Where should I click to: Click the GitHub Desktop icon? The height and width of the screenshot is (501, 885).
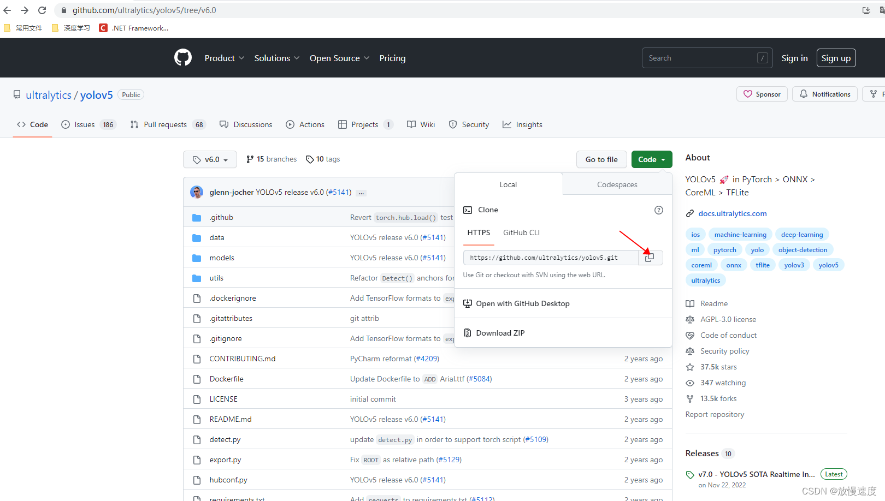(468, 303)
